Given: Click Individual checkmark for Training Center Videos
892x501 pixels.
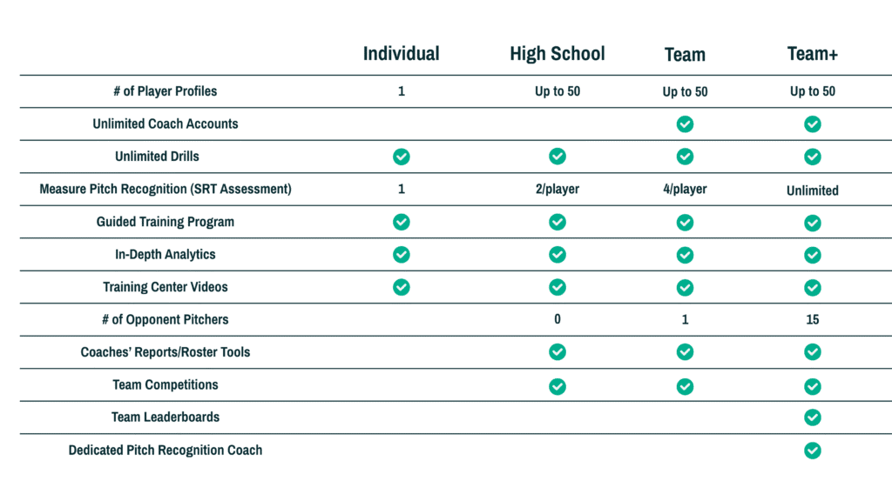Looking at the screenshot, I should tap(401, 287).
